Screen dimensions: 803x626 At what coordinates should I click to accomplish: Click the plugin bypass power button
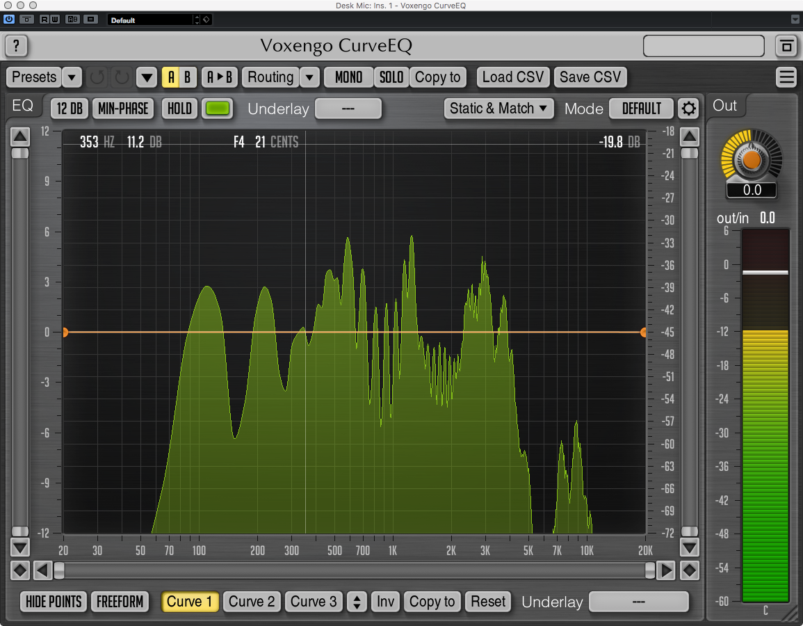coord(9,19)
